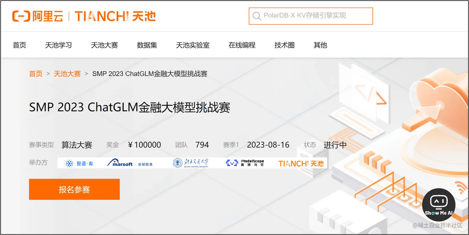Click the 状态 label

[310, 145]
